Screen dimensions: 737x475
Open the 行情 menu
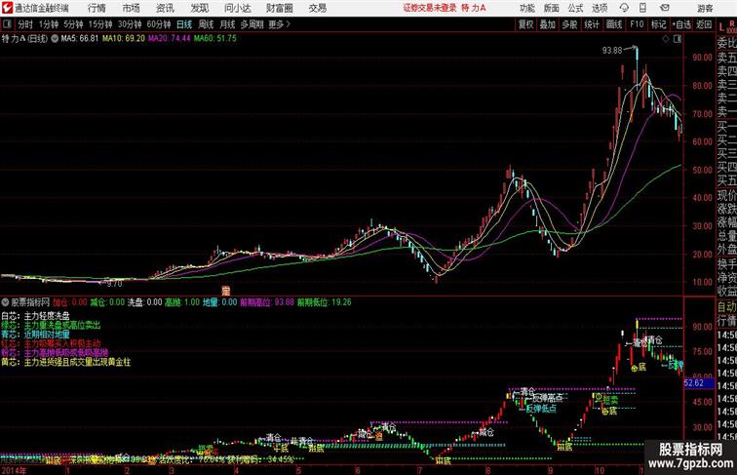pyautogui.click(x=97, y=8)
